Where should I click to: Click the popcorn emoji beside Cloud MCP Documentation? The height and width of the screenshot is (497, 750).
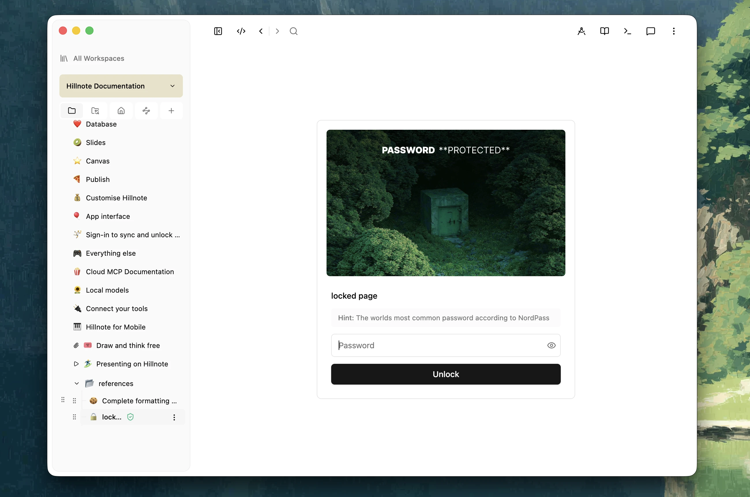point(77,272)
